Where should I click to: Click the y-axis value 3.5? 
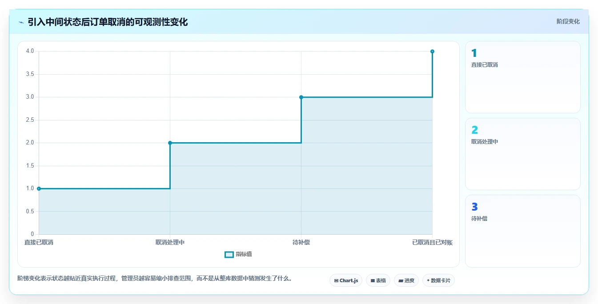pyautogui.click(x=30, y=74)
